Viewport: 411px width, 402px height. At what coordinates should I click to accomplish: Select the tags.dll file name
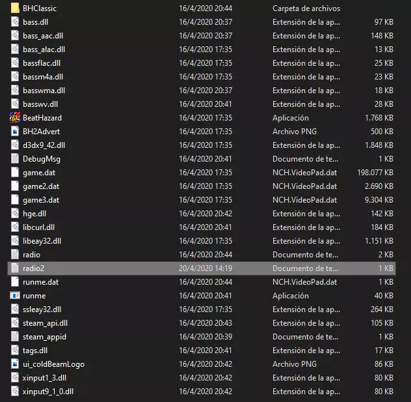[35, 351]
